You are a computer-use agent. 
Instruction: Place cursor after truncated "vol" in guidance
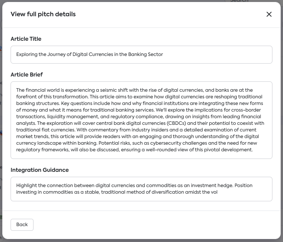[x=217, y=192]
